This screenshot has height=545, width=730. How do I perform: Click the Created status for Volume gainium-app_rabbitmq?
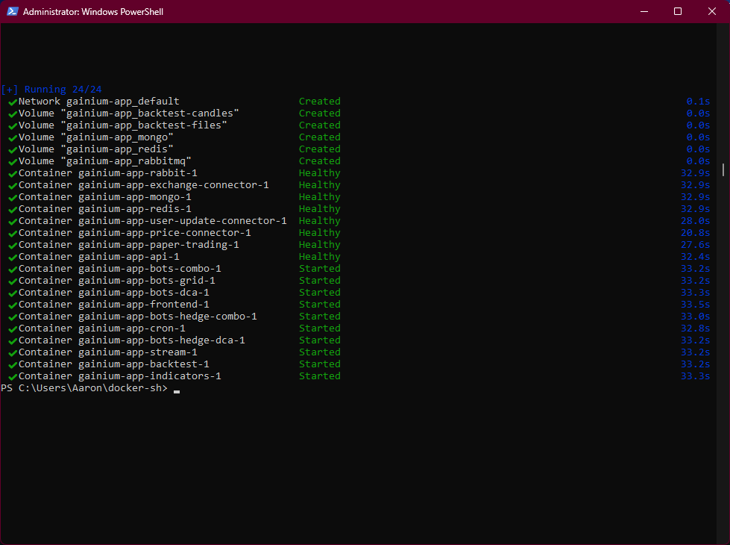(x=319, y=161)
